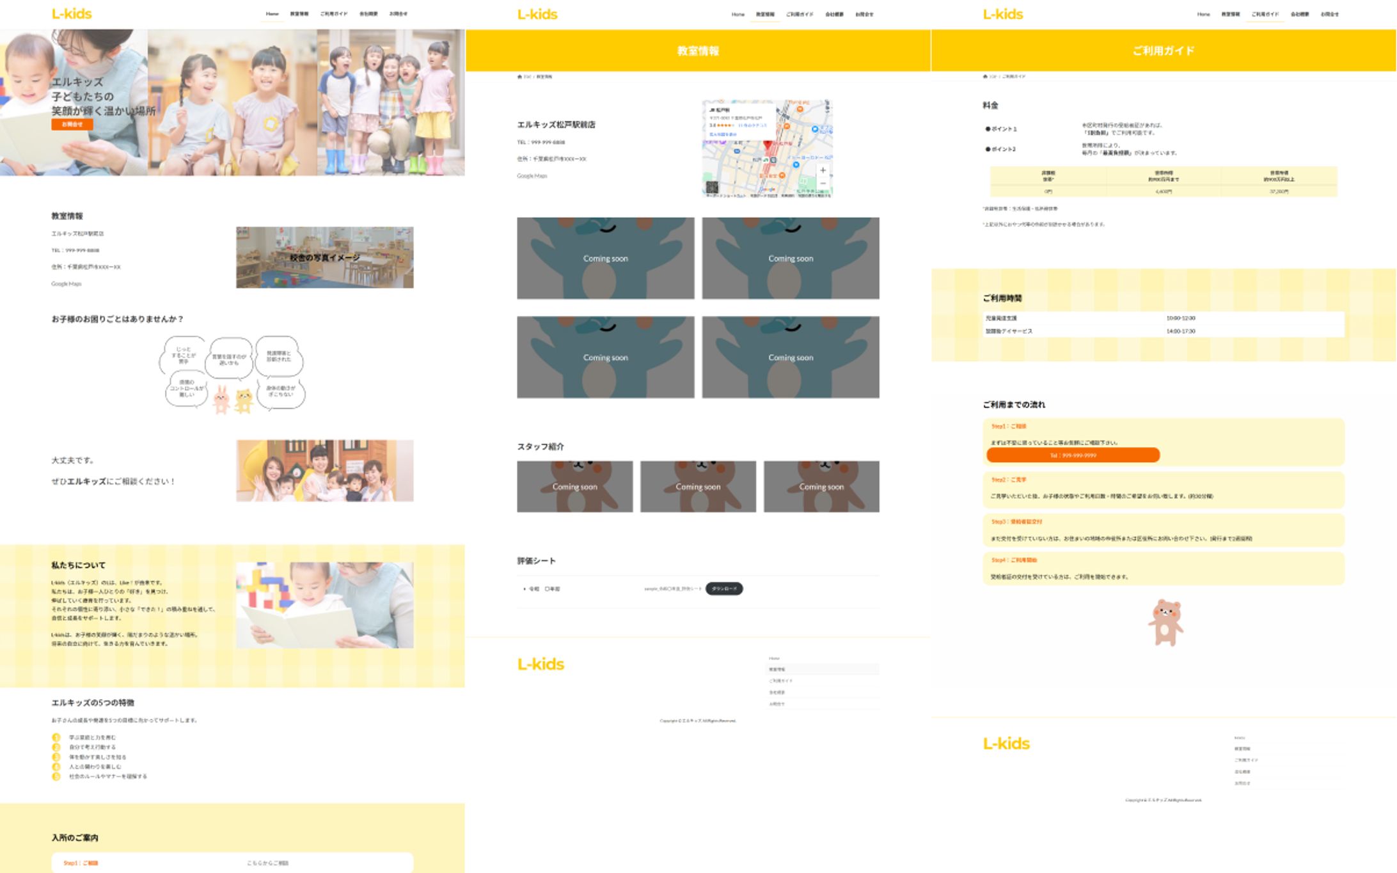Click the Step3：受給者証交付 label
1397x873 pixels.
click(1016, 522)
